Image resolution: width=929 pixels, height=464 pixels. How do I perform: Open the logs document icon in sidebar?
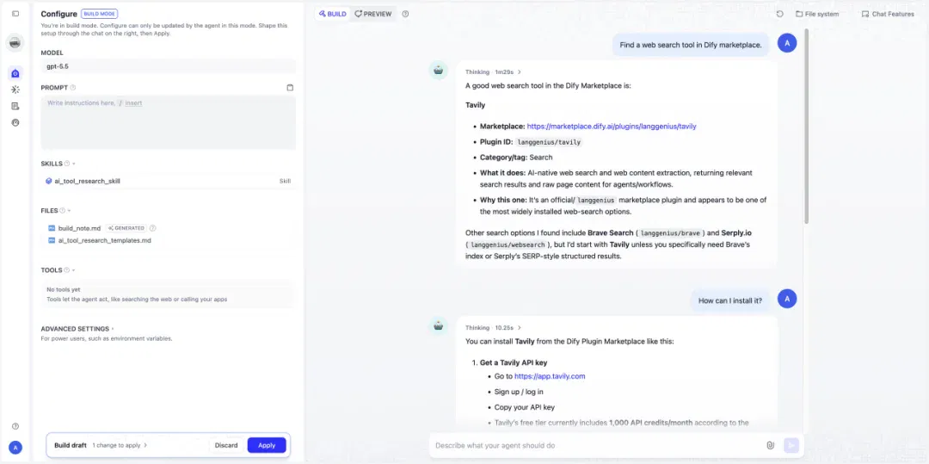click(15, 106)
